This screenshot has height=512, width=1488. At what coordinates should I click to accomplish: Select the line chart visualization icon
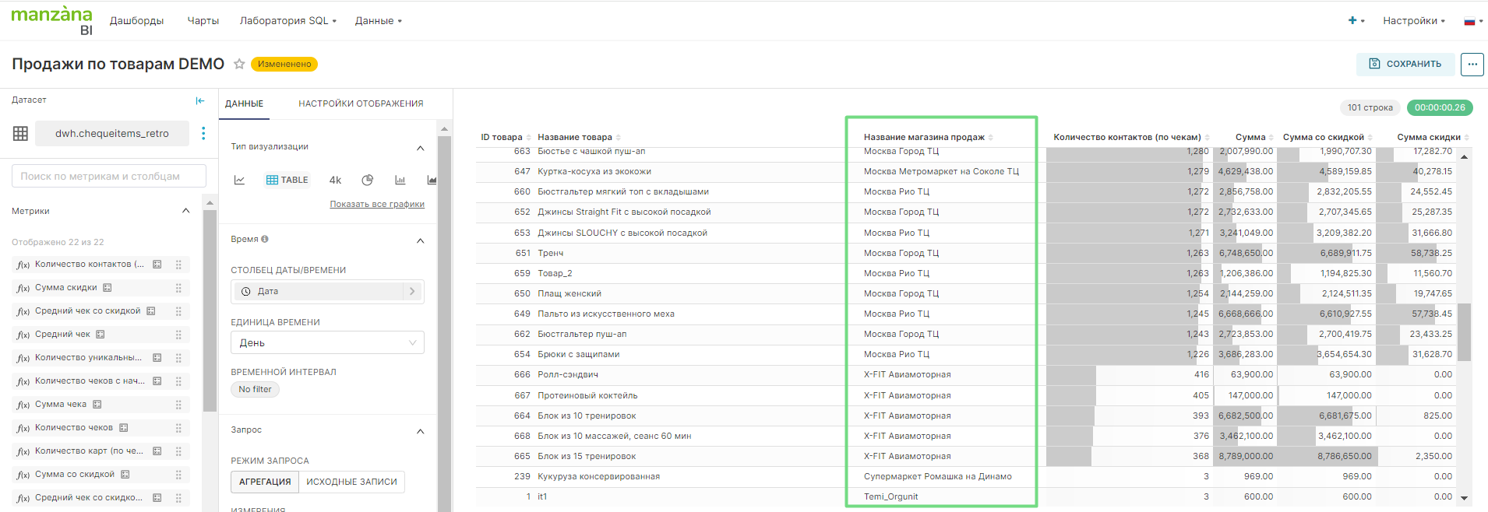tap(240, 180)
